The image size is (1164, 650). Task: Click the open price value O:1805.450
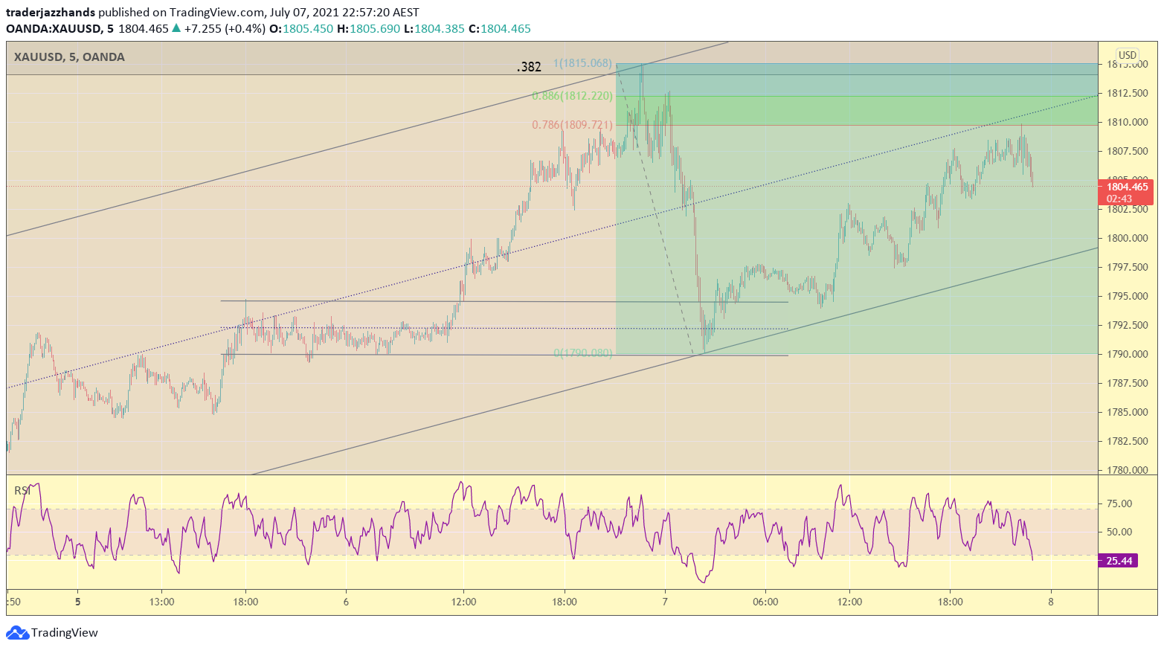[301, 29]
